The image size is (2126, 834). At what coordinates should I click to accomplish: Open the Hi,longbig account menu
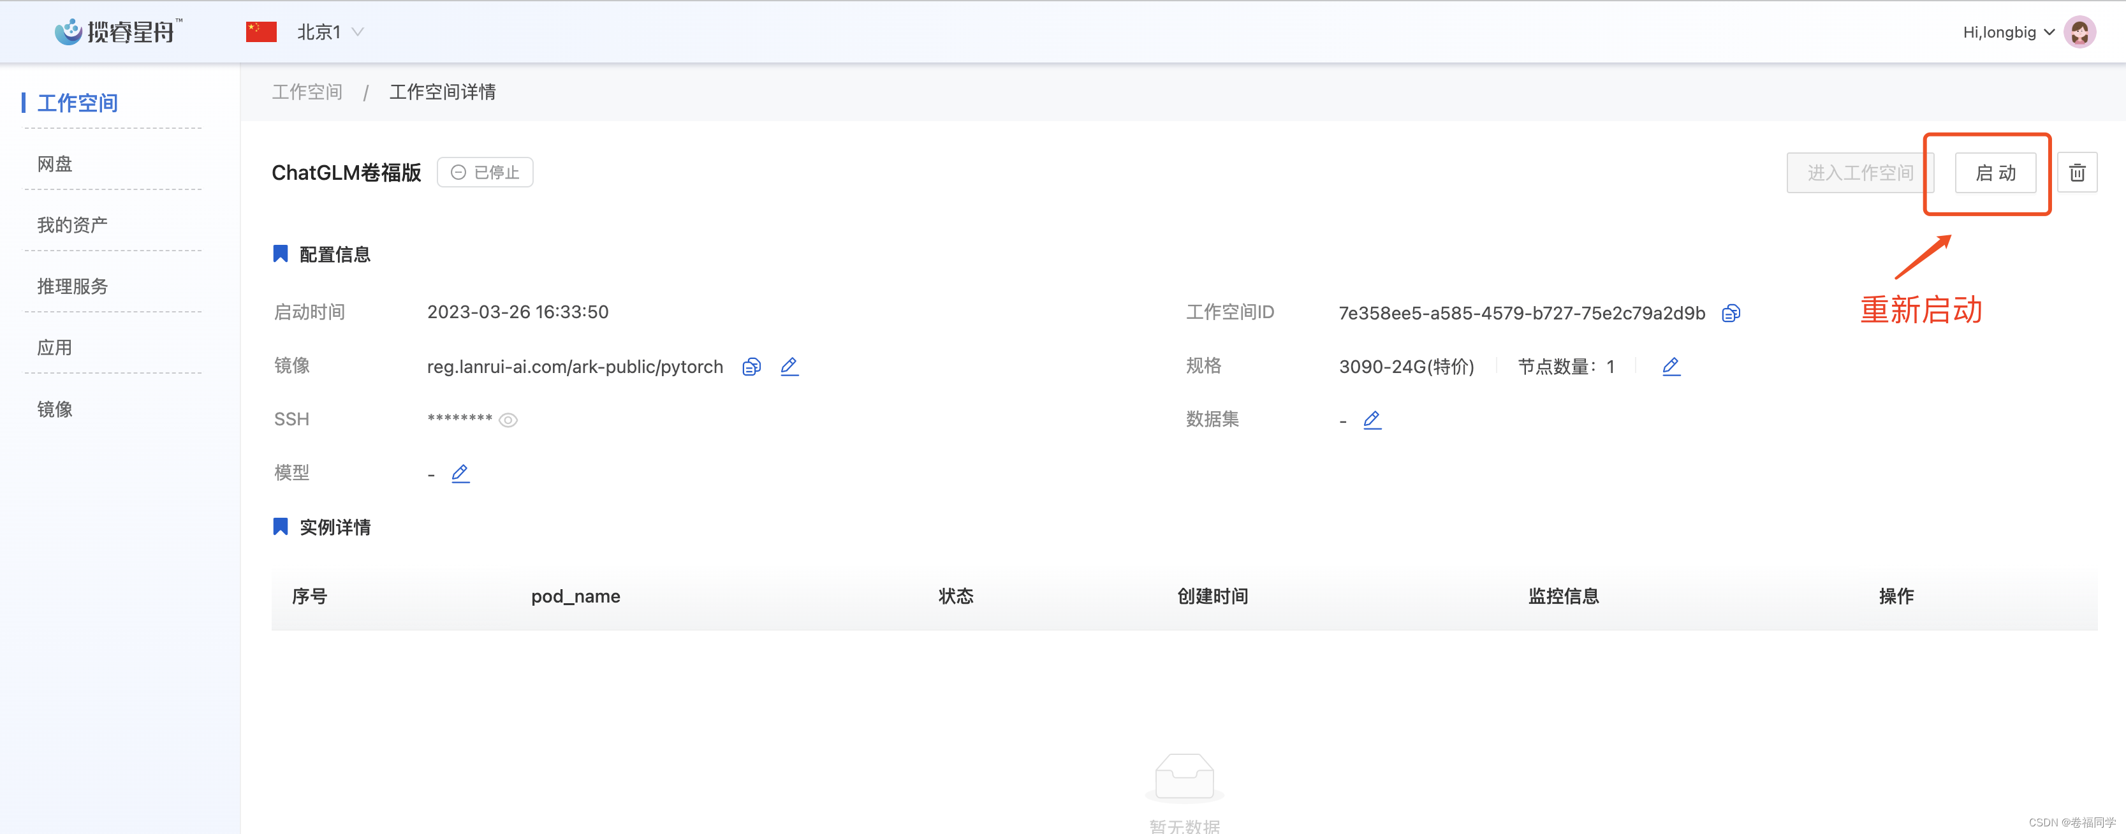point(2009,32)
